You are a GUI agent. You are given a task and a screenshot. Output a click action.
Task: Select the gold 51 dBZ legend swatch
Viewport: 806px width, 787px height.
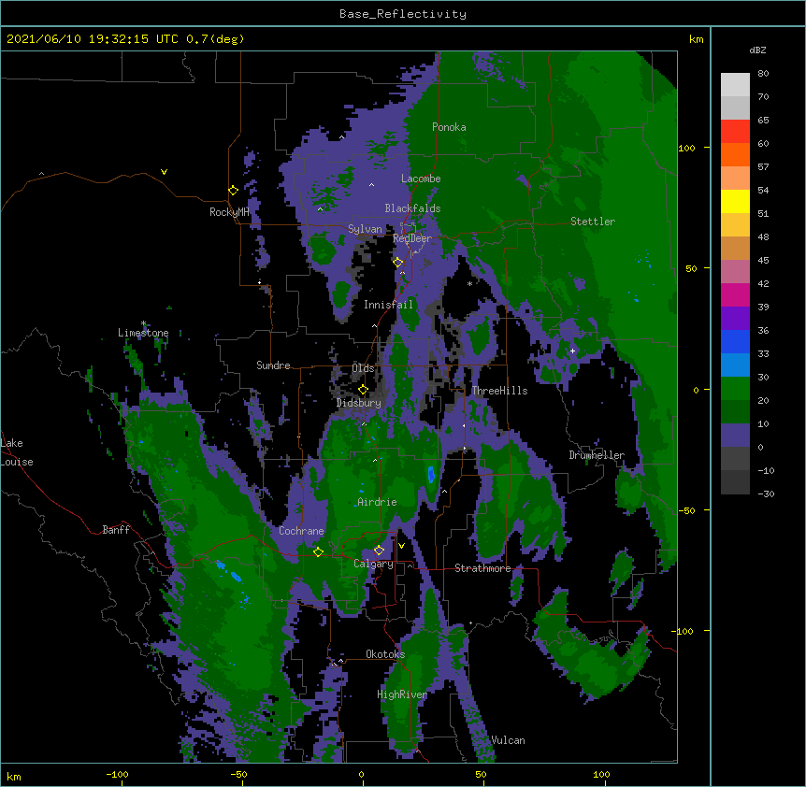click(x=735, y=224)
